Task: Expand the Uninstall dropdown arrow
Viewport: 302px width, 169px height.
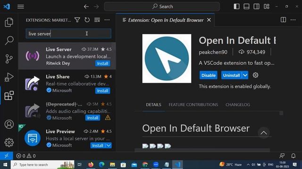Action: pyautogui.click(x=245, y=75)
